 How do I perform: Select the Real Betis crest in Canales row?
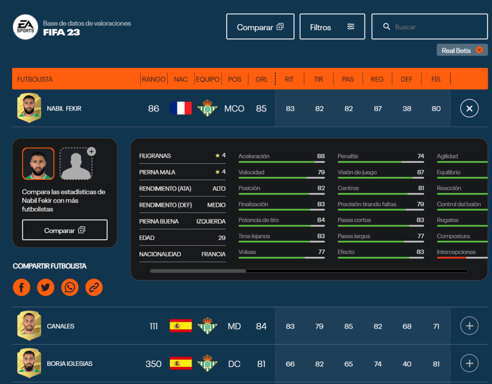[207, 326]
